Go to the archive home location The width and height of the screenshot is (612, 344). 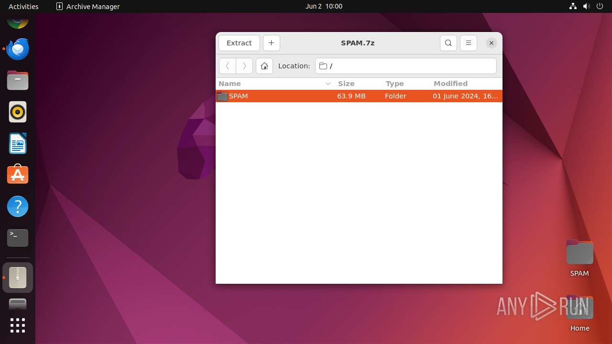(x=264, y=66)
